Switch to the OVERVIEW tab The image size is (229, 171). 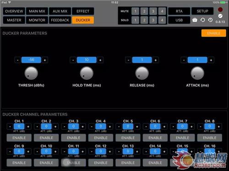click(x=14, y=11)
